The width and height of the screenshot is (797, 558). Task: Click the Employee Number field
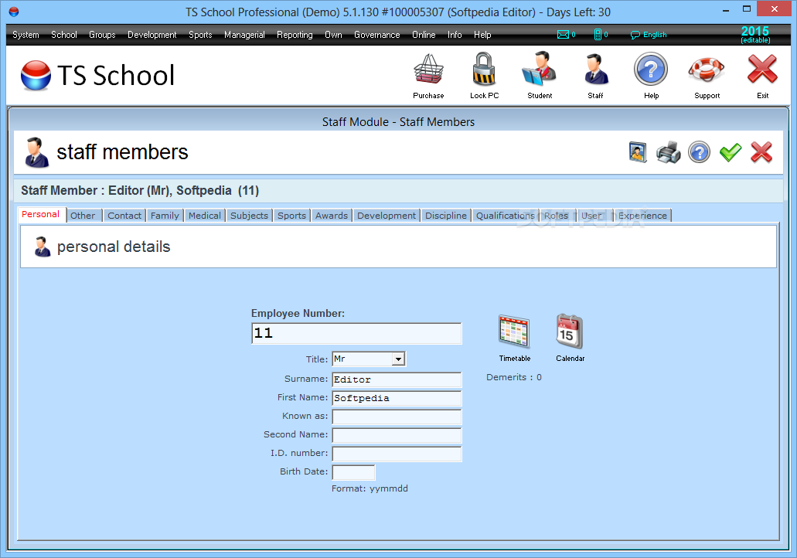[x=356, y=333]
